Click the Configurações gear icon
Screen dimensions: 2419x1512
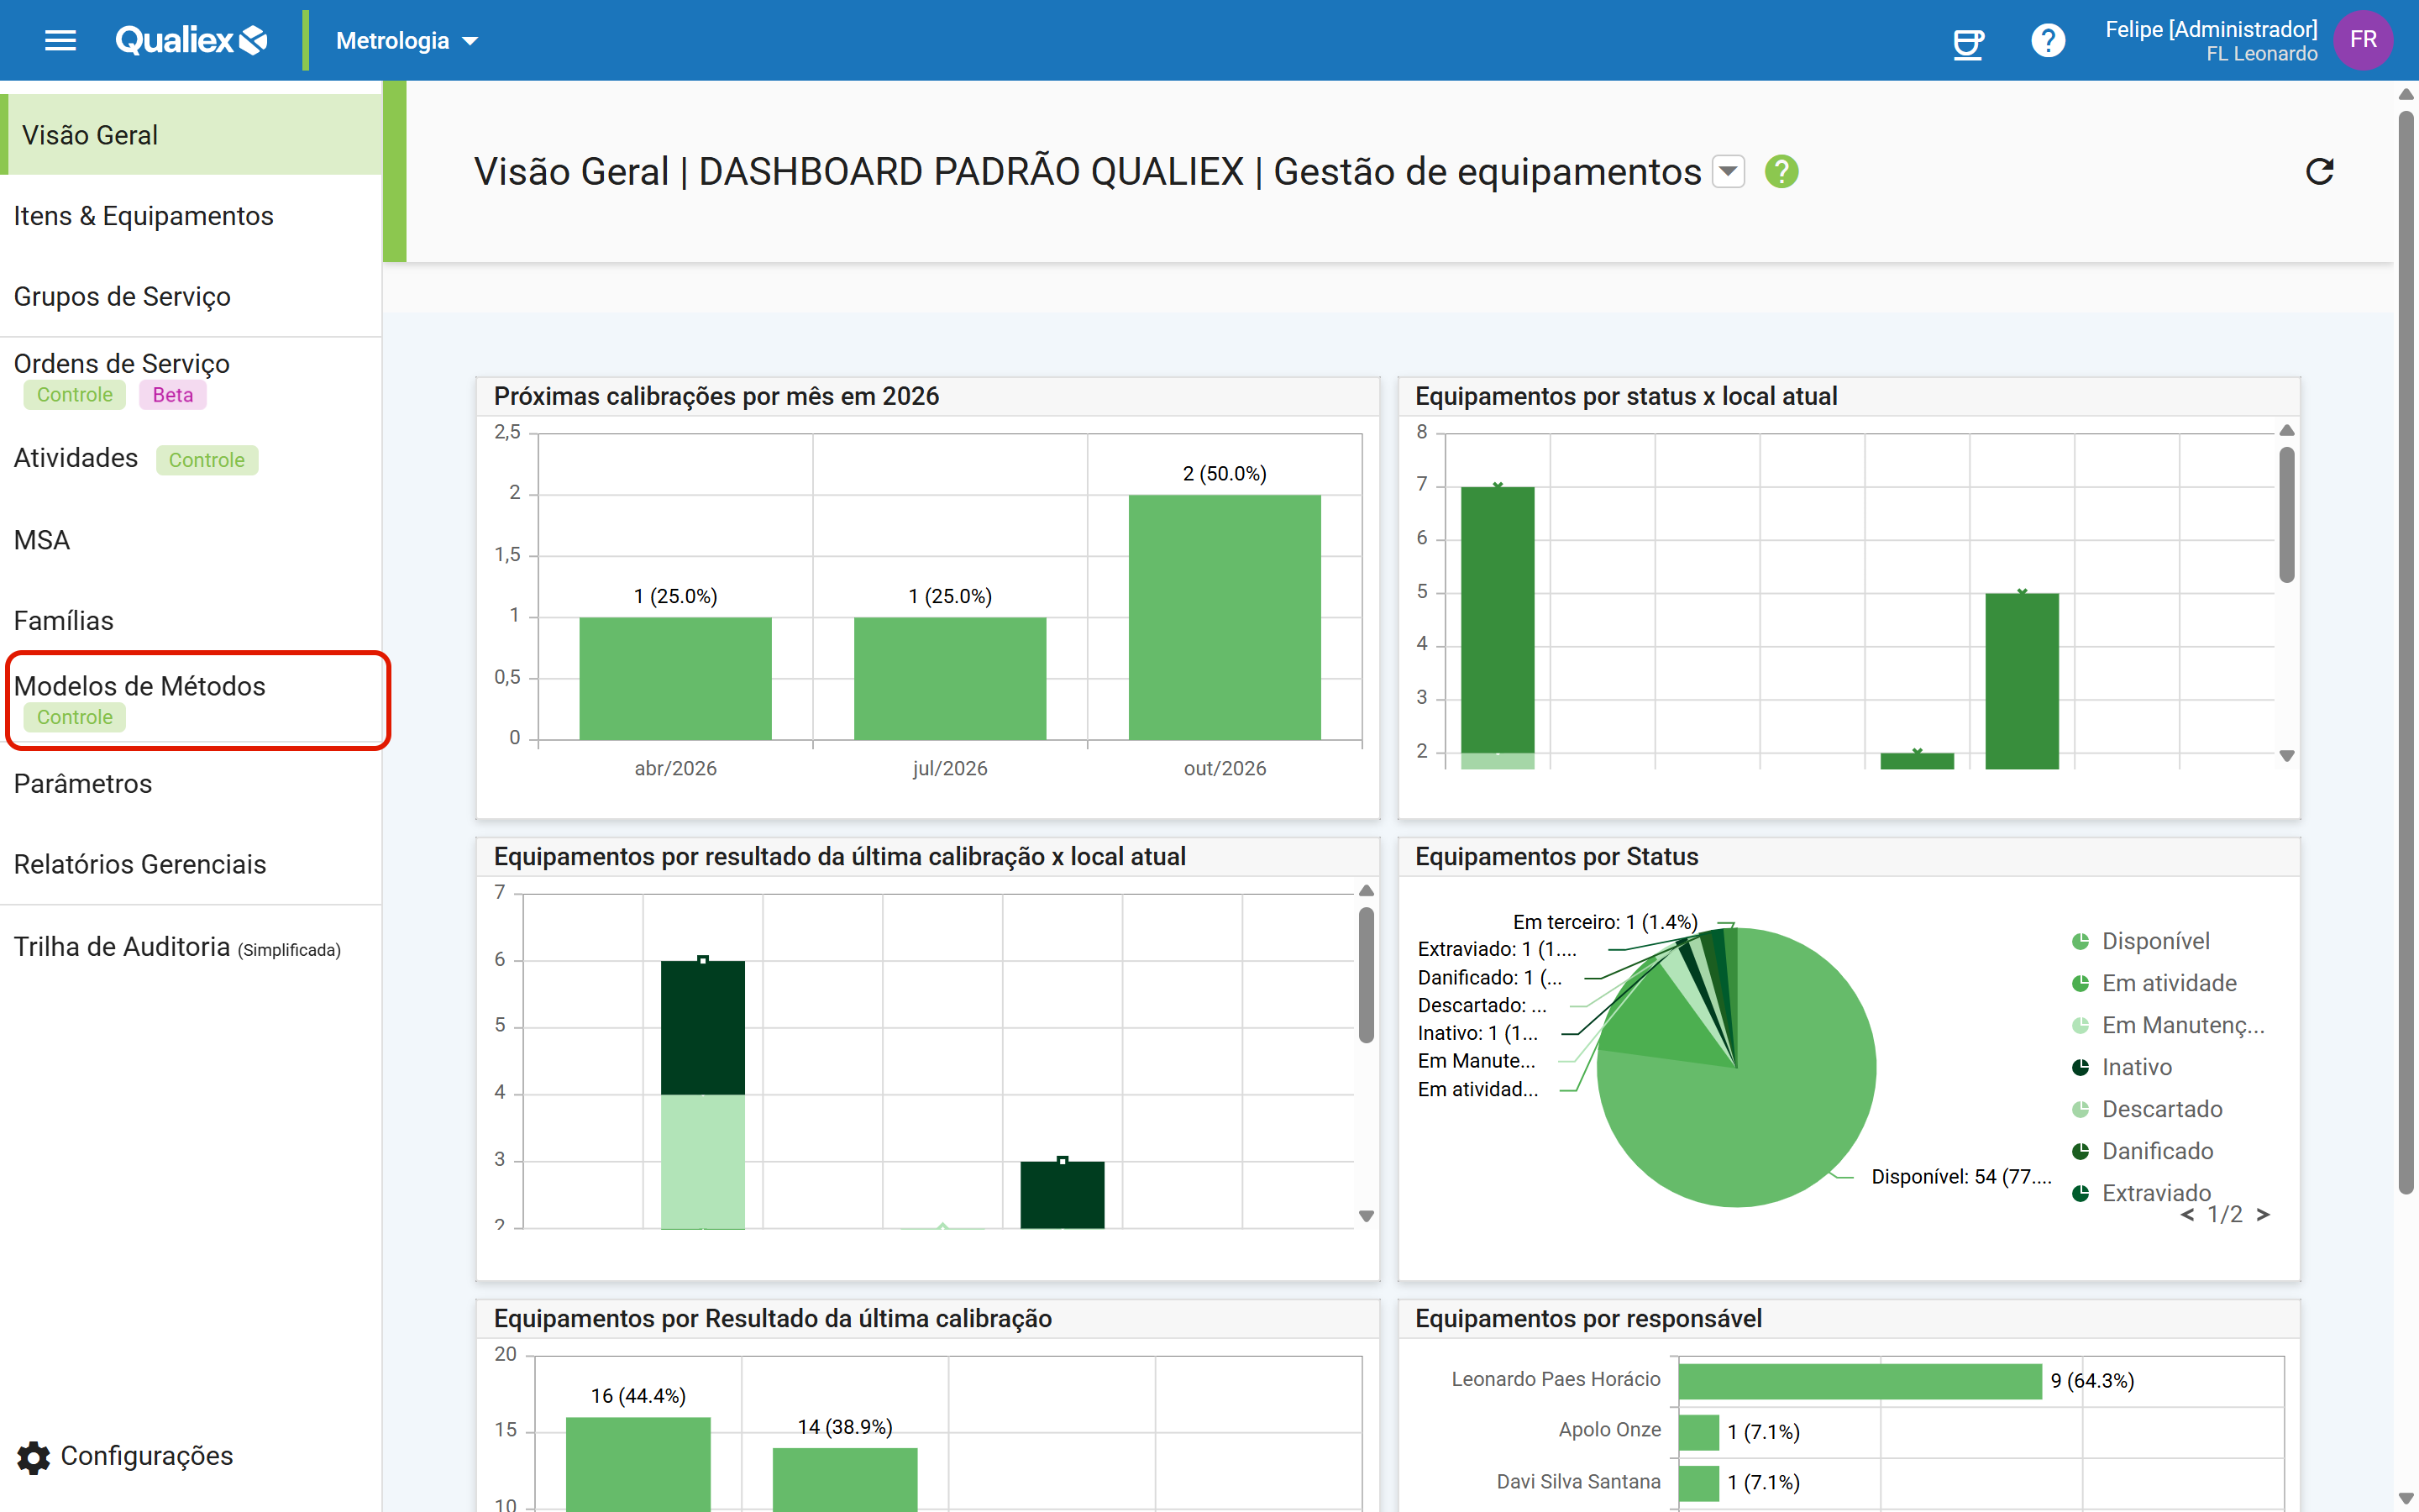(34, 1457)
